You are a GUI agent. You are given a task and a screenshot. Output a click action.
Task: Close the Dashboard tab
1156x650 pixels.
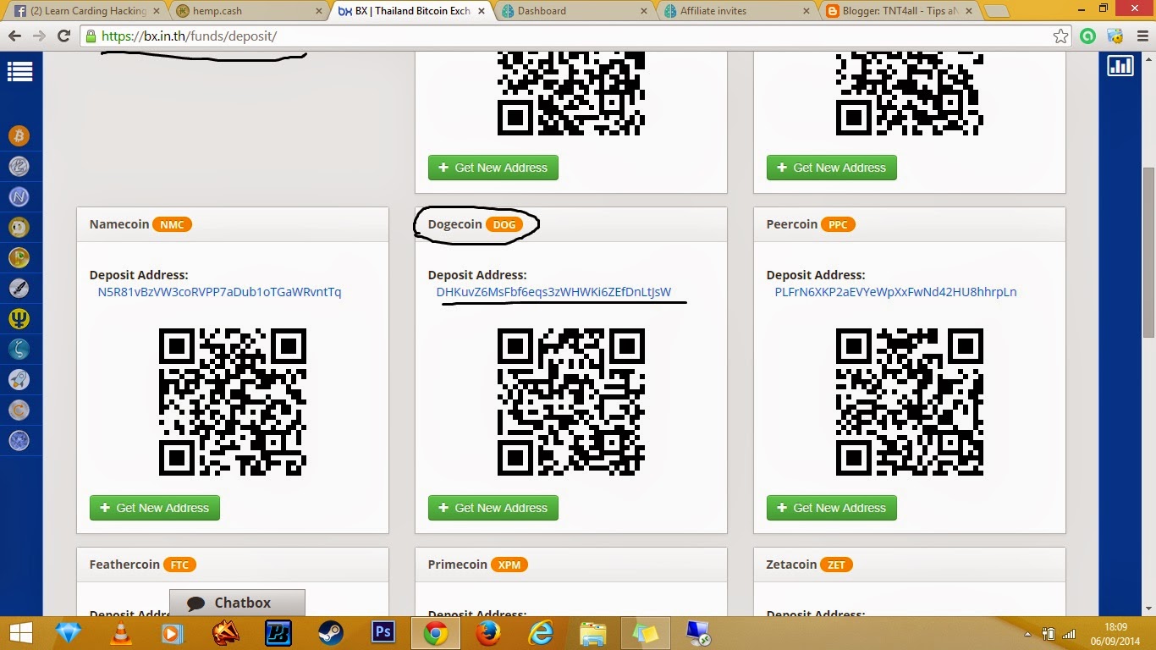click(x=643, y=11)
